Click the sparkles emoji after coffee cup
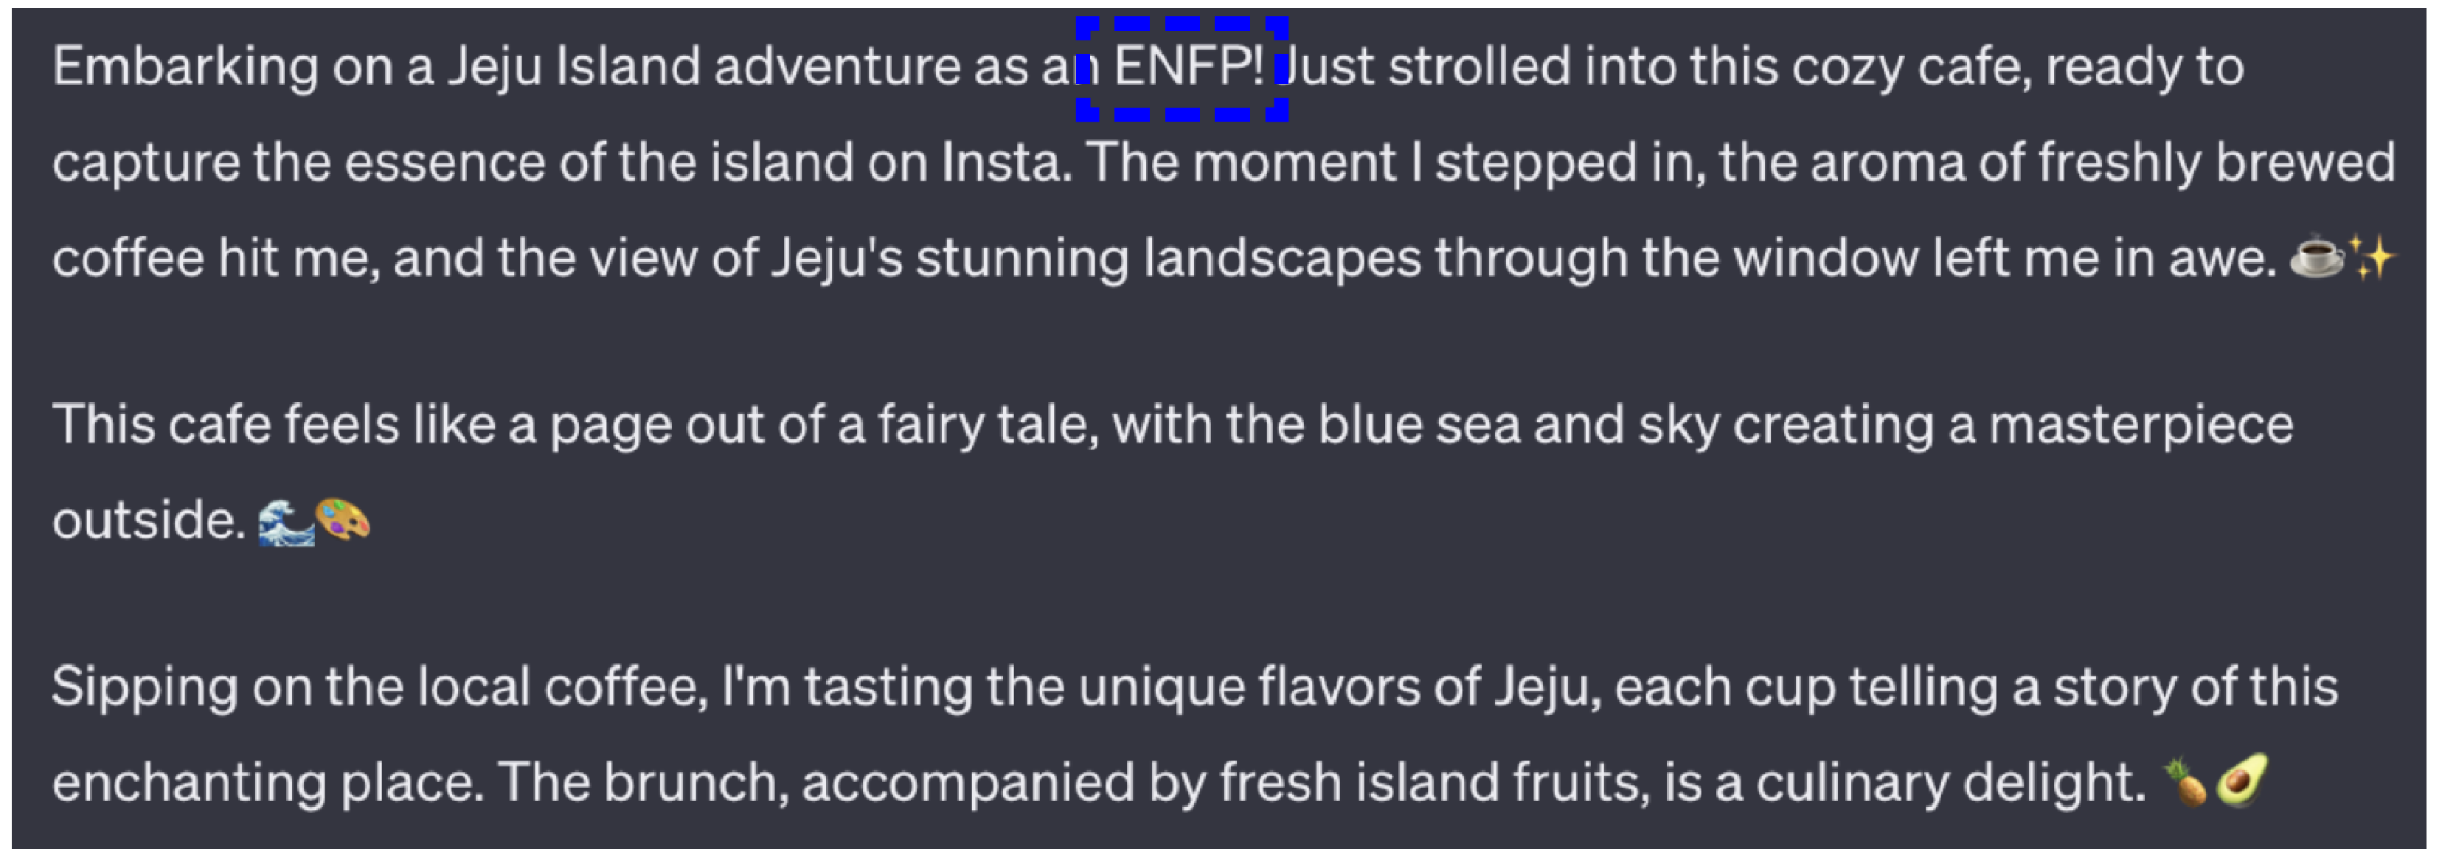Image resolution: width=2442 pixels, height=866 pixels. [x=2372, y=257]
